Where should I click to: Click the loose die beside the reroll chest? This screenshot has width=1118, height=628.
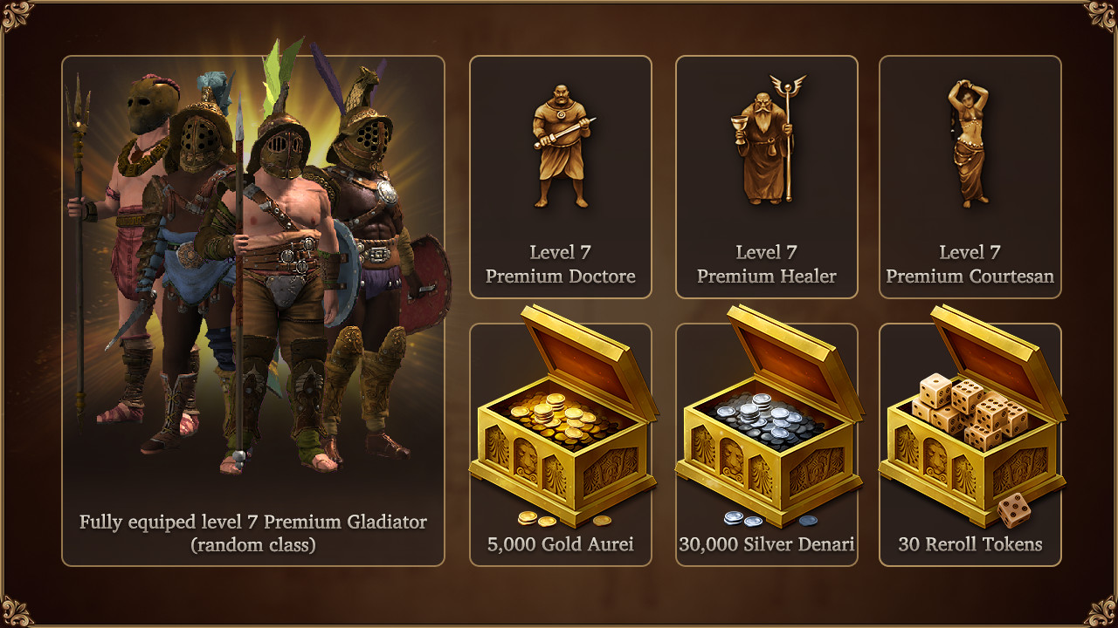point(1014,510)
